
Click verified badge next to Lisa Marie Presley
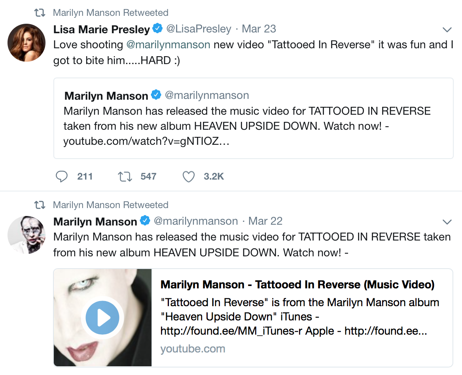(x=158, y=29)
